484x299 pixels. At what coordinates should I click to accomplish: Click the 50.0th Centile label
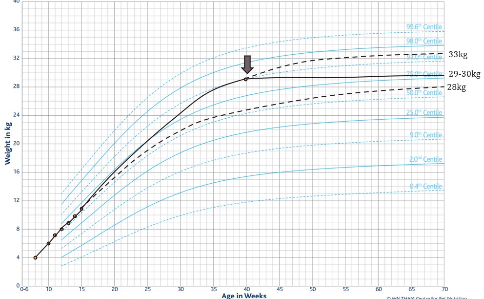point(424,93)
